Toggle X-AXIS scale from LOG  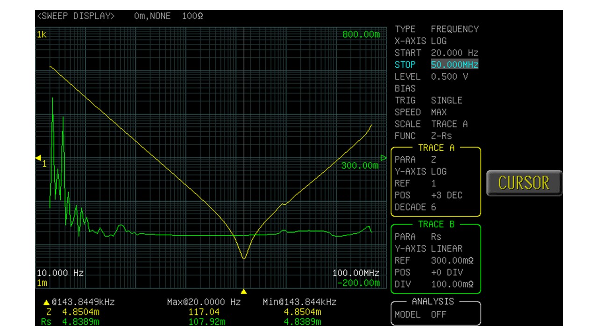tap(439, 41)
